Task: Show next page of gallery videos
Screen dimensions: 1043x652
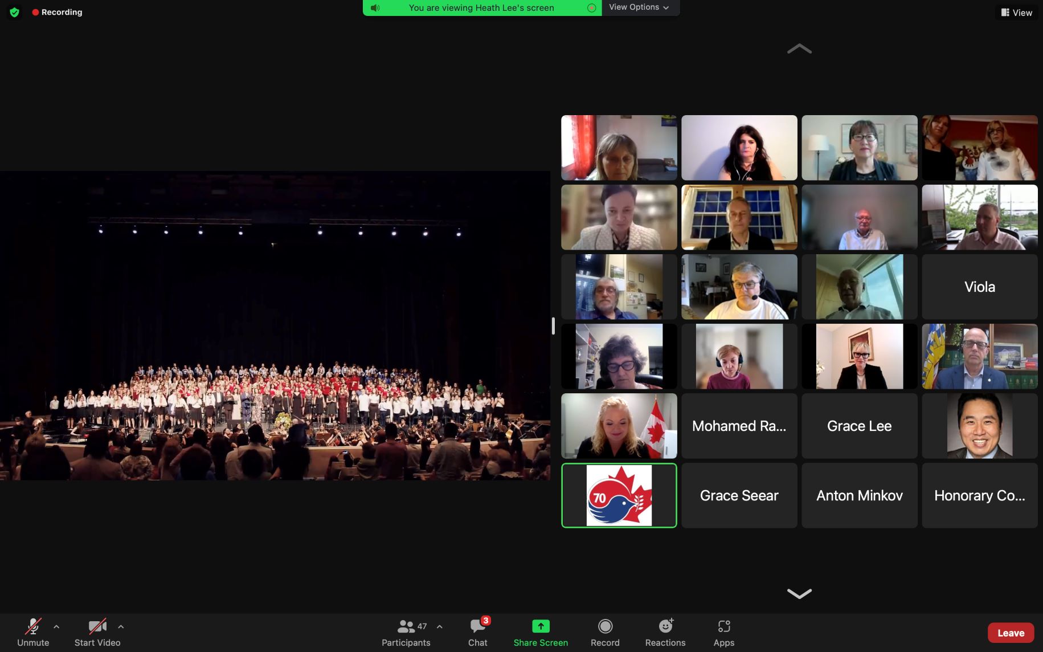Action: 799,593
